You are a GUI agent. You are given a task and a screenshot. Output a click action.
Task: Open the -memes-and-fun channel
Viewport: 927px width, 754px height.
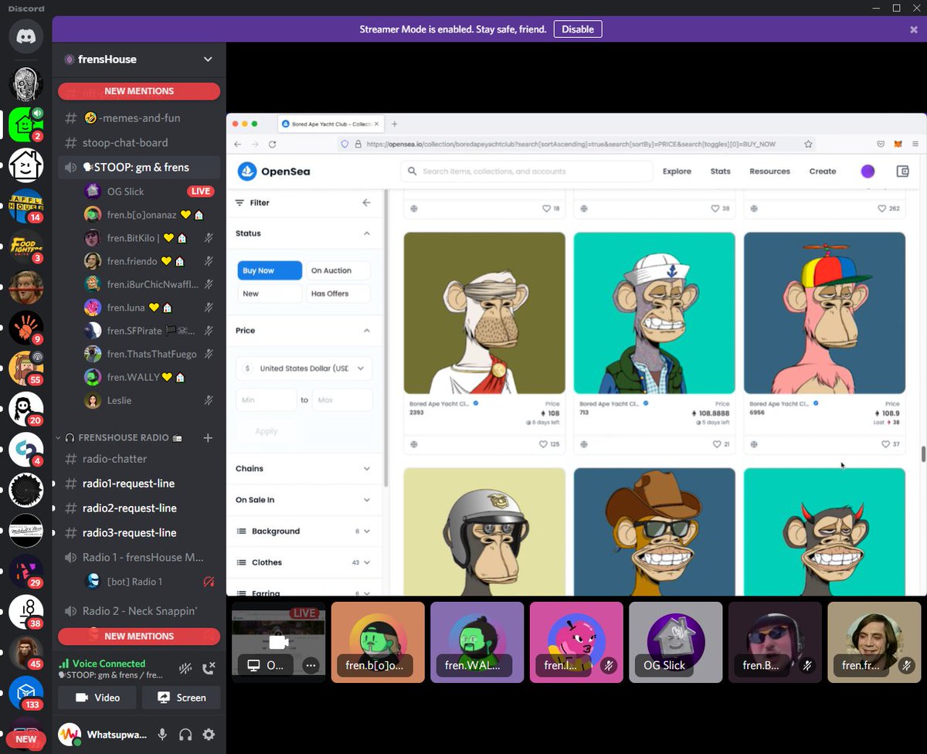tap(139, 118)
